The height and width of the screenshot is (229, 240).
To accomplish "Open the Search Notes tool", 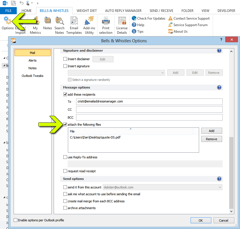I will point(60,24).
